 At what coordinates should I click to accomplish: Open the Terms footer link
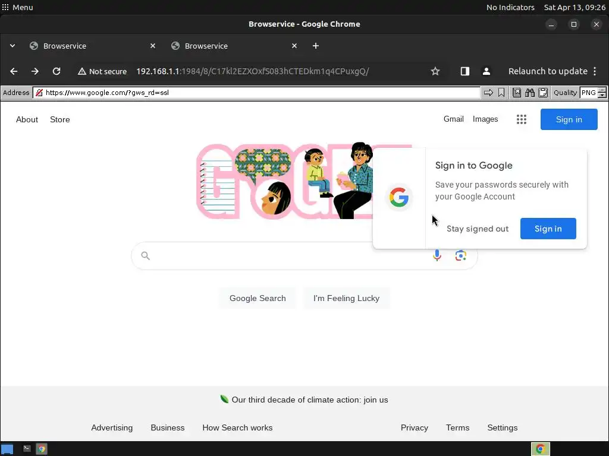(457, 427)
